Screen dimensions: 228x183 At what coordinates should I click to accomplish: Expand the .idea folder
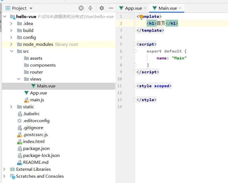[x=11, y=24]
